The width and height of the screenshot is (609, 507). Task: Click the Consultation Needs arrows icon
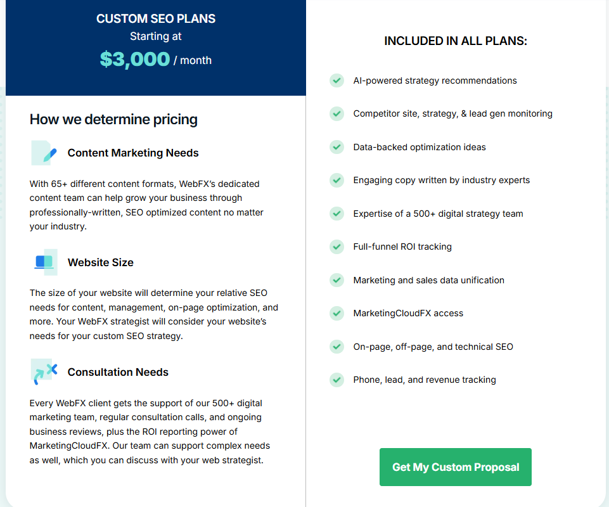tap(44, 372)
